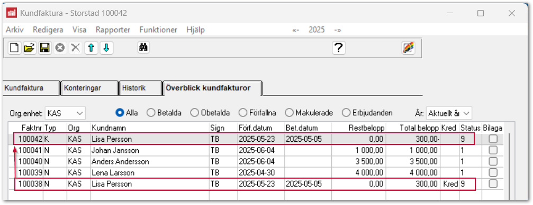Switch to the Historik tab
The image size is (533, 205).
[x=140, y=89]
